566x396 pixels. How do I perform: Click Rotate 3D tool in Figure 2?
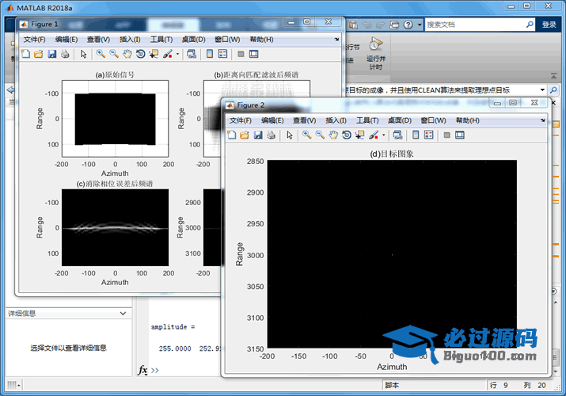coord(347,135)
